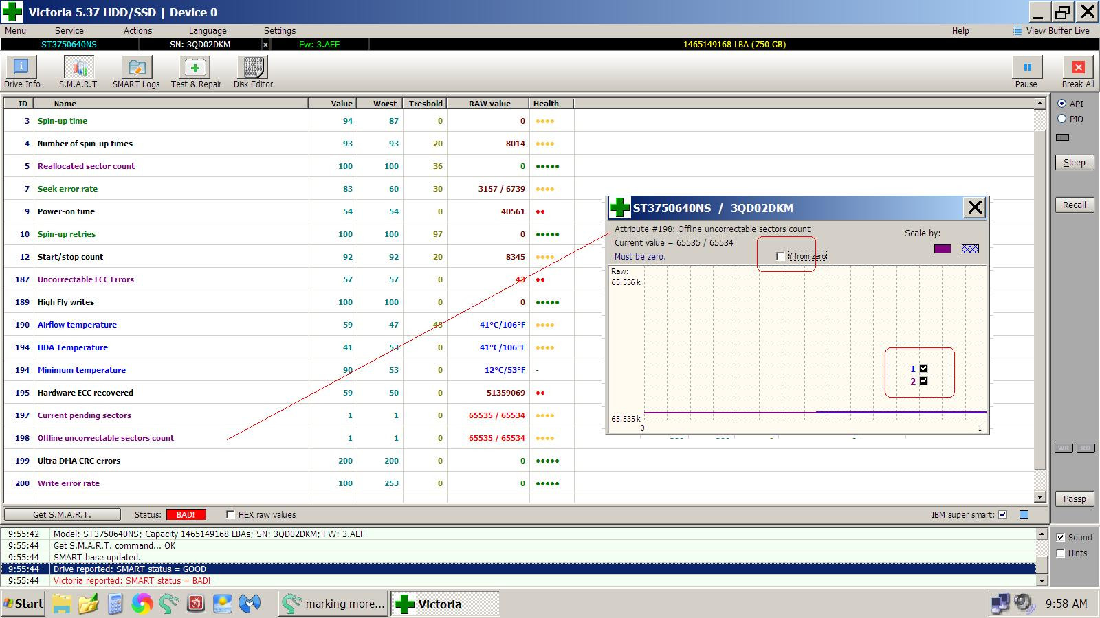The image size is (1100, 618).
Task: Click the grayed WR indicator
Action: 1064,448
